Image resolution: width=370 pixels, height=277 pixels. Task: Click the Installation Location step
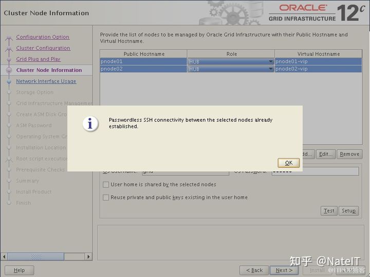click(41, 148)
